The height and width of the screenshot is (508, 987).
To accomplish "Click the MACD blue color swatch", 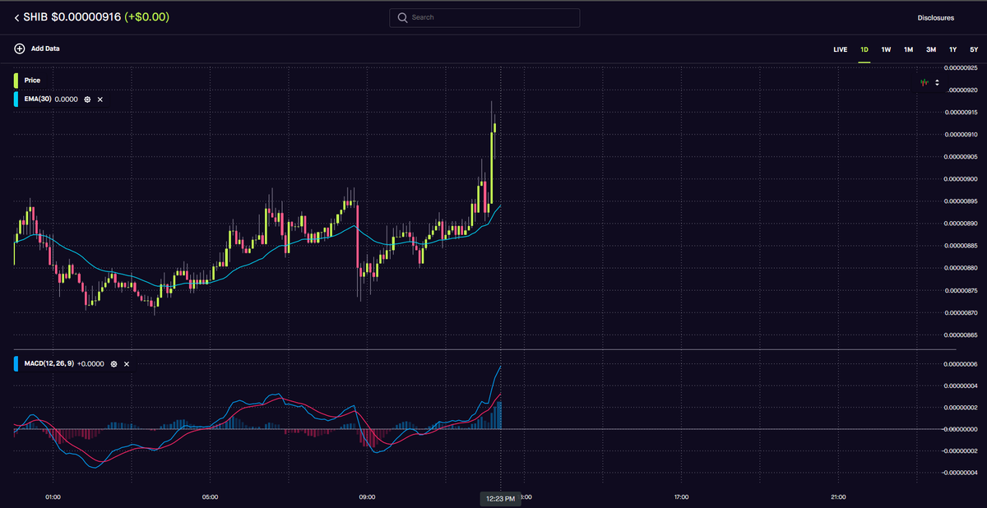I will [16, 363].
